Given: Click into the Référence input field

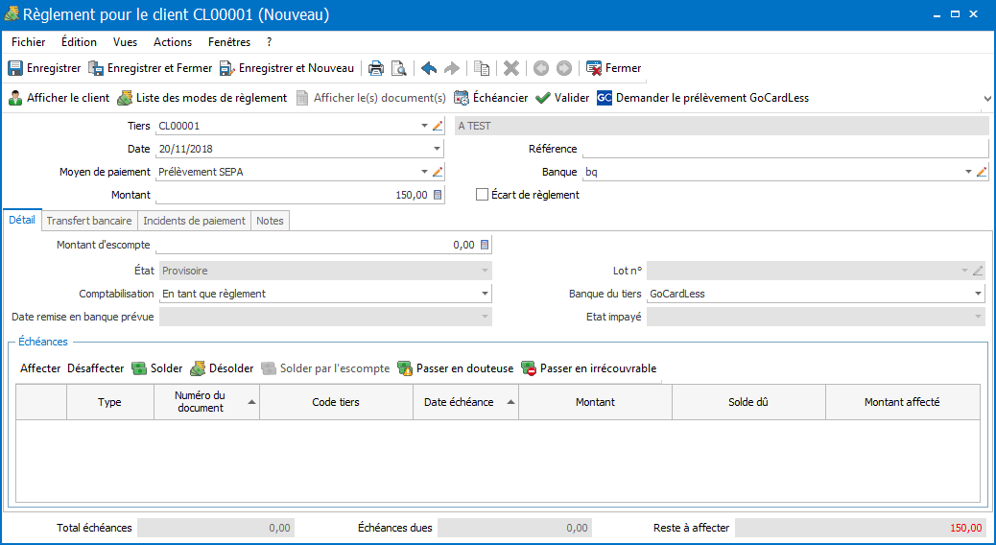Looking at the screenshot, I should pyautogui.click(x=784, y=149).
